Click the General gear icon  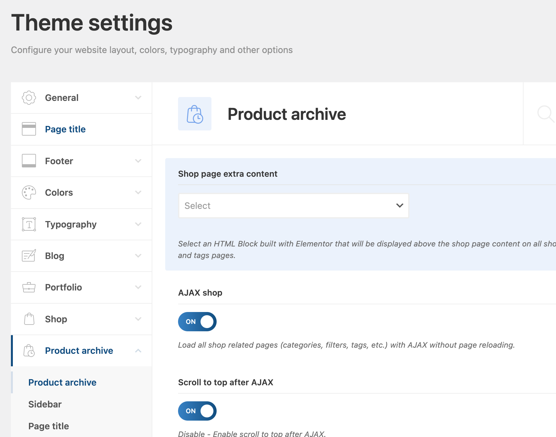(29, 98)
